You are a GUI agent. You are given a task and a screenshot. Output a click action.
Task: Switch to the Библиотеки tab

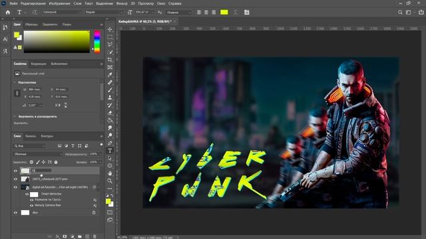tap(59, 64)
